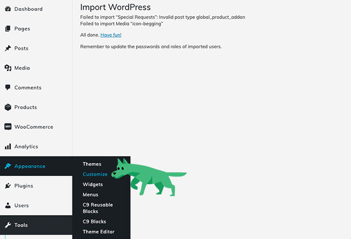Click the "Remember to update the passwords" notice
351x239 pixels.
click(x=151, y=47)
